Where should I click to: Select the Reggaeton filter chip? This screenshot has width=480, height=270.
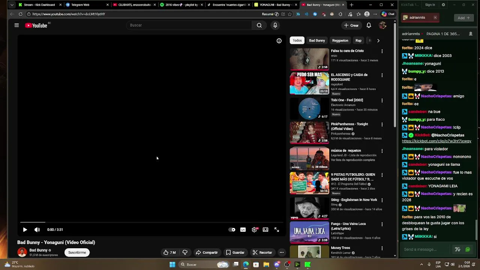tap(340, 40)
